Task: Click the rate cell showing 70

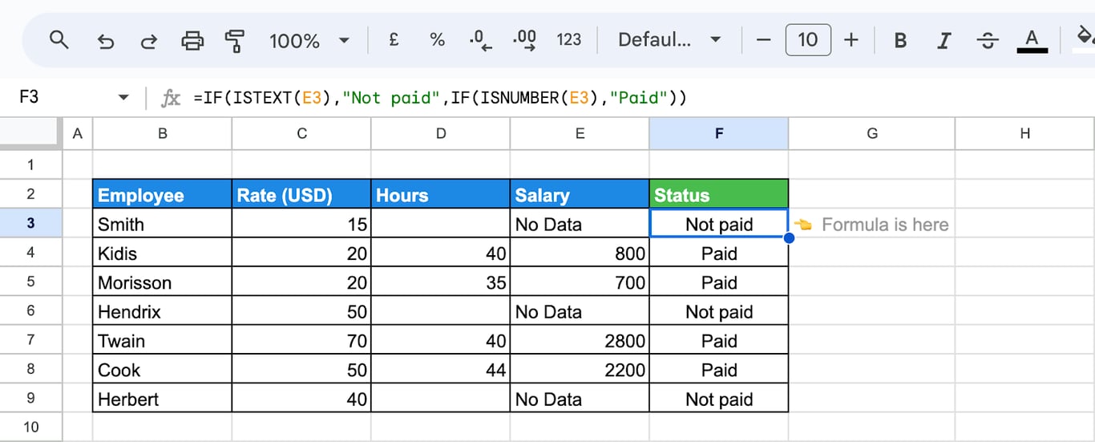Action: 301,340
